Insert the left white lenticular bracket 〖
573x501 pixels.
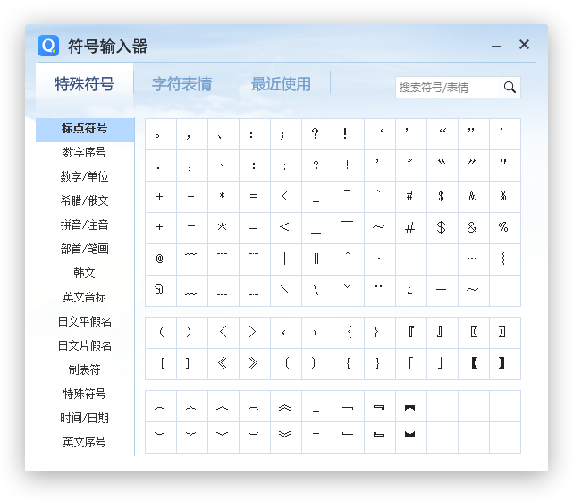pyautogui.click(x=474, y=332)
